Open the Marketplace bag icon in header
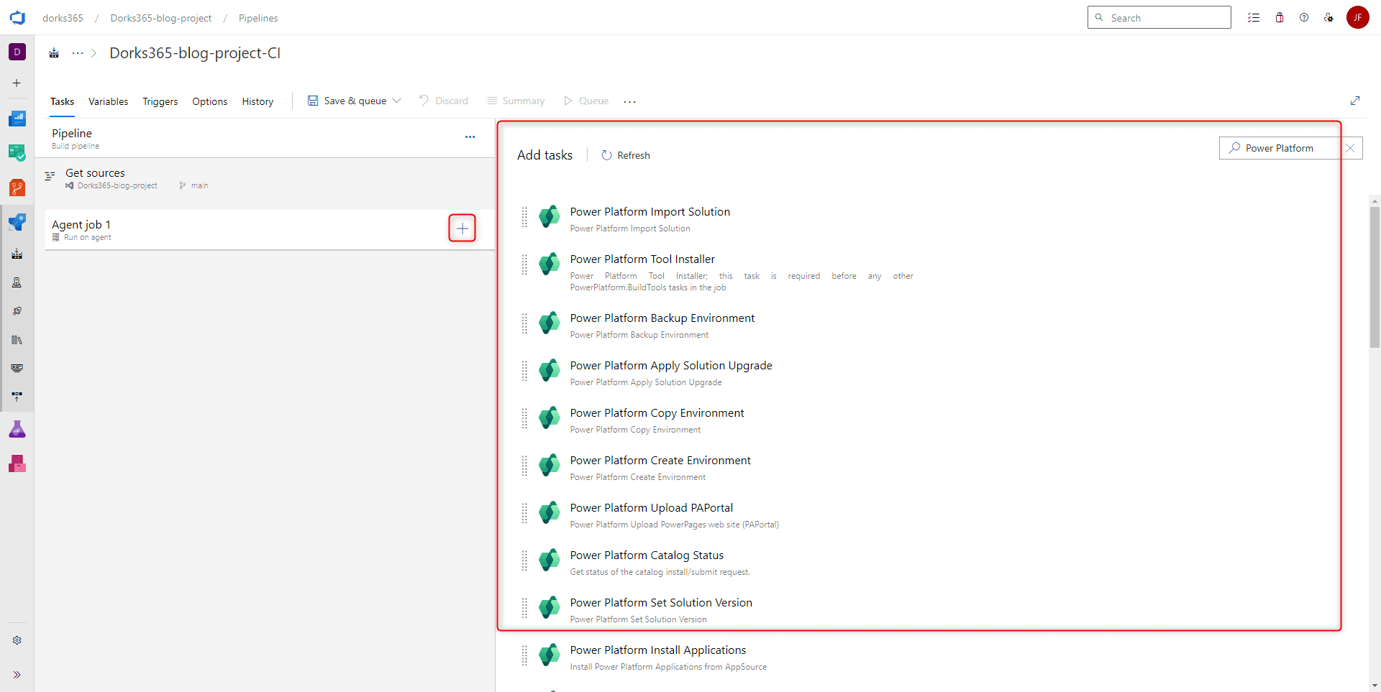 coord(1280,17)
